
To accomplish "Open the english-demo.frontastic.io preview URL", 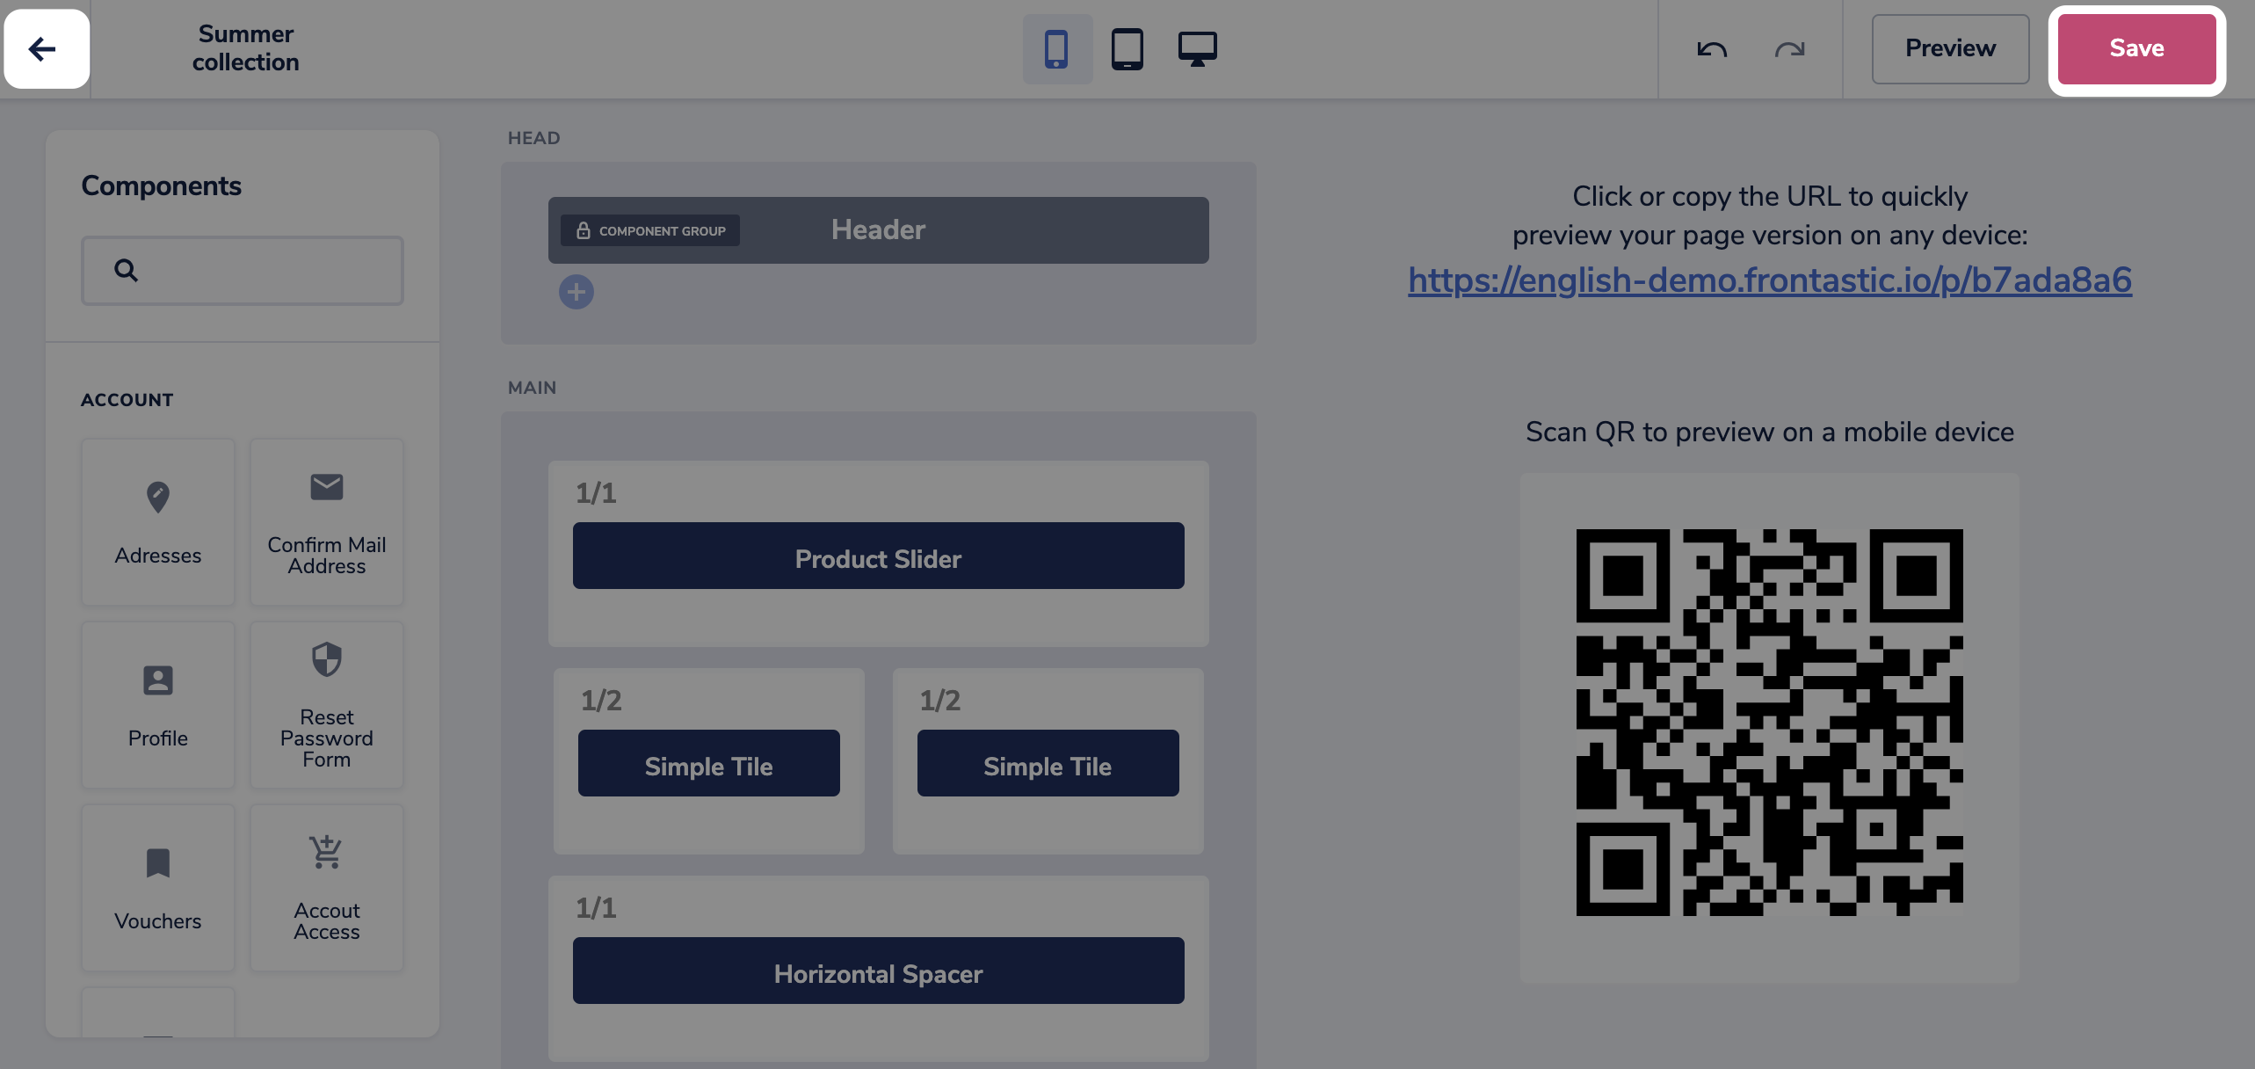I will tap(1770, 280).
